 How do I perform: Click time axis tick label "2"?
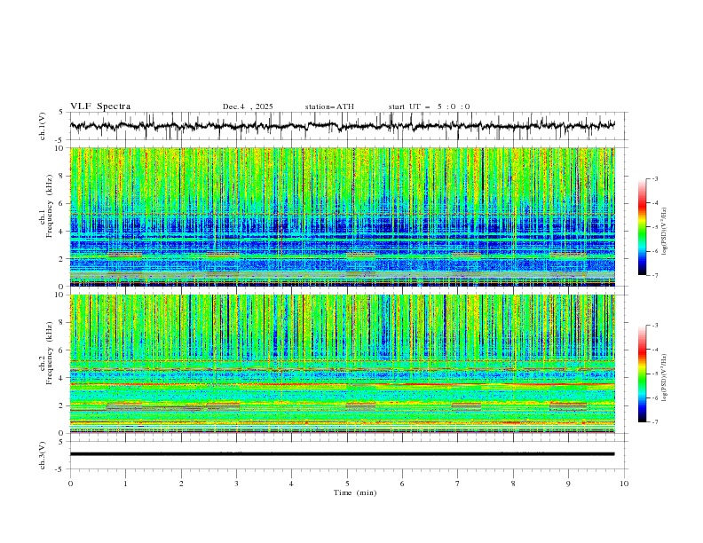[181, 484]
